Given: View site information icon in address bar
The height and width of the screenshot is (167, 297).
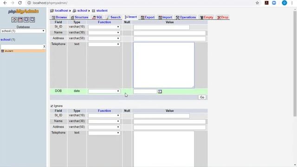Looking at the screenshot, I should click(29, 3).
